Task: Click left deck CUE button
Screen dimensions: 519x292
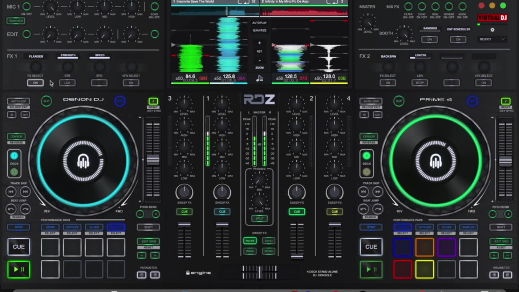Action: pyautogui.click(x=19, y=247)
